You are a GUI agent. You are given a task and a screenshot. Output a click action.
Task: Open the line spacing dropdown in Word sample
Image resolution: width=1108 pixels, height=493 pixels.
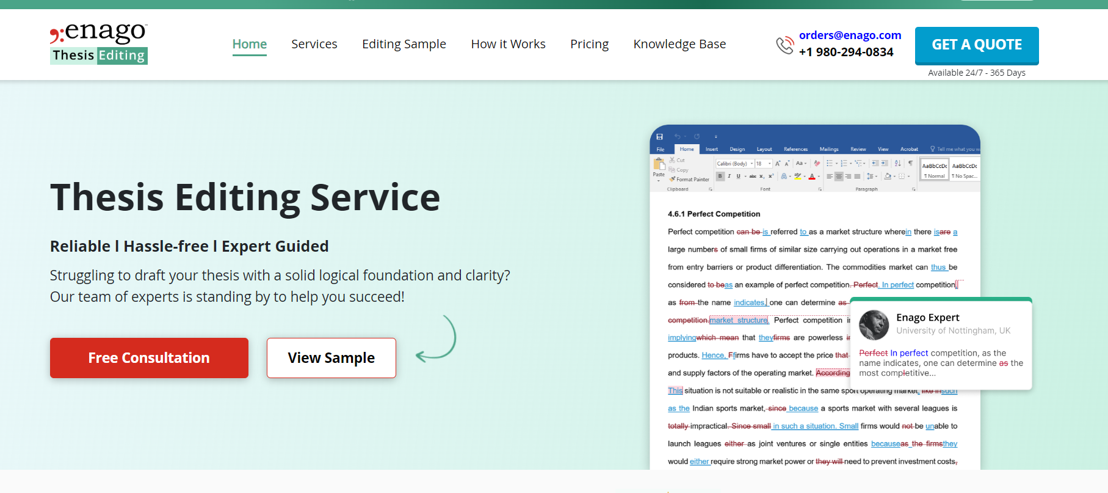click(872, 176)
